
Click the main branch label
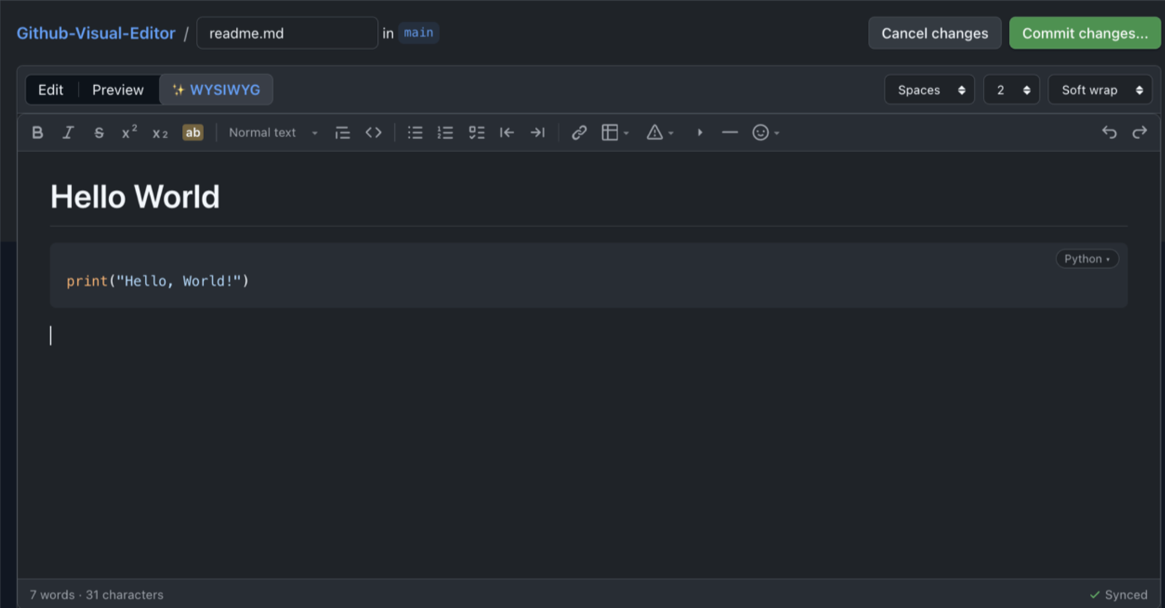coord(419,33)
